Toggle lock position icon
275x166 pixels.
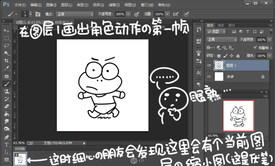point(231,56)
